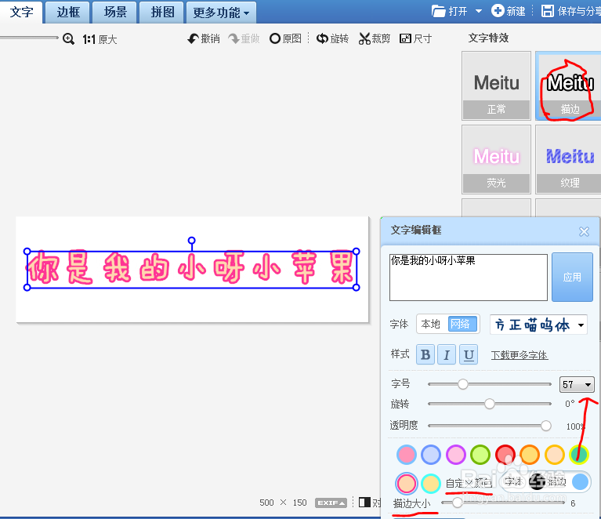This screenshot has width=601, height=519.
Task: Create a new image with 新建
Action: click(509, 11)
